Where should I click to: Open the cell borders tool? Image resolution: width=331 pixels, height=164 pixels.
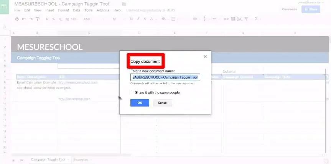(x=173, y=19)
